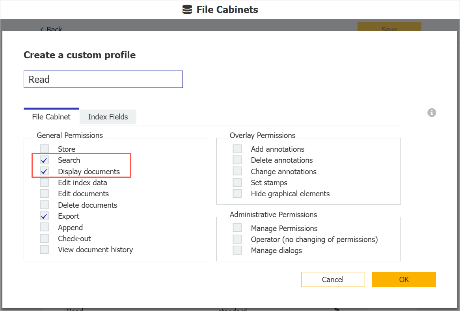Uncheck the Search permission
The width and height of the screenshot is (460, 311).
44,160
